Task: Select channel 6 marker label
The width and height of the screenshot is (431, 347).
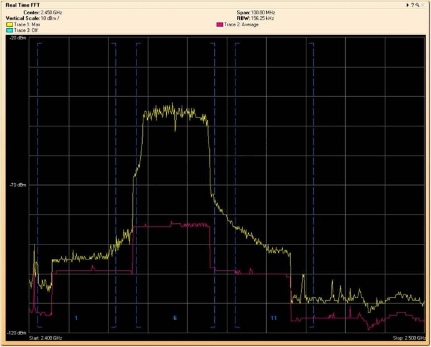Action: click(175, 318)
